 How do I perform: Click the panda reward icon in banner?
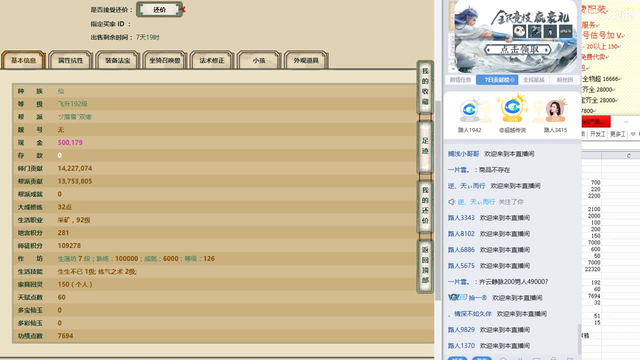click(x=519, y=31)
